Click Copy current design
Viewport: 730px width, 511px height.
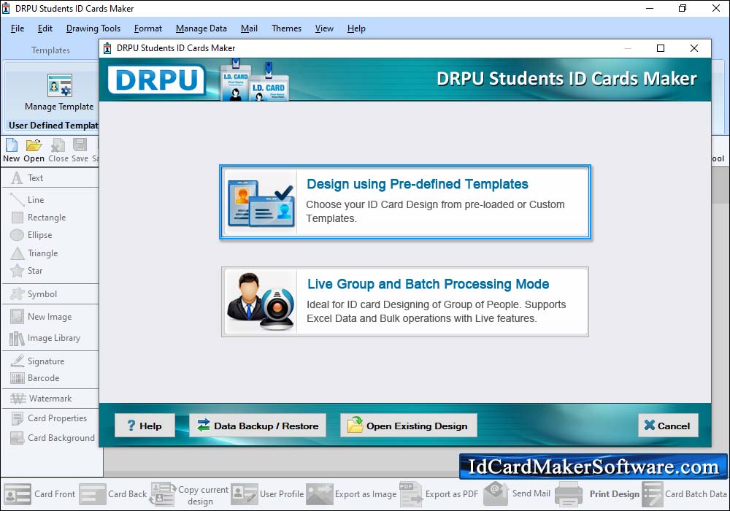point(189,495)
